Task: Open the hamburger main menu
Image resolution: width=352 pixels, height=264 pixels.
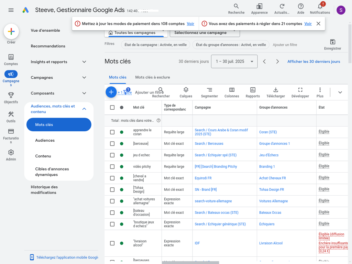Action: click(11, 10)
